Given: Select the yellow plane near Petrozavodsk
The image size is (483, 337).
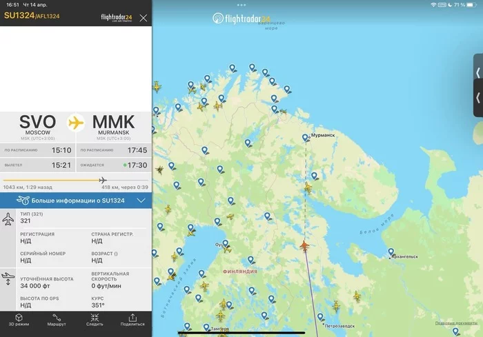Looking at the screenshot, I should pyautogui.click(x=336, y=306).
